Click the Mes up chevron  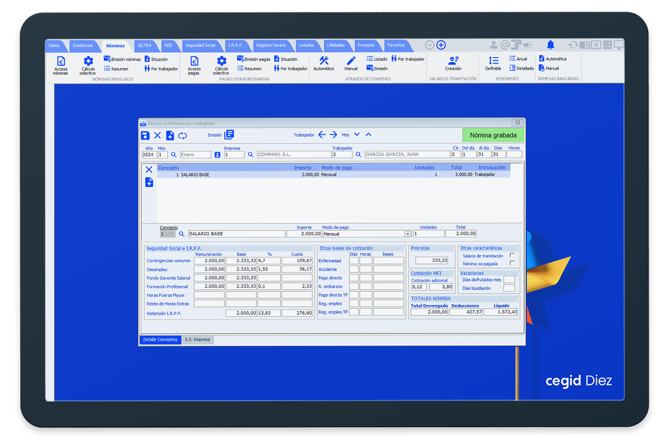pyautogui.click(x=368, y=135)
